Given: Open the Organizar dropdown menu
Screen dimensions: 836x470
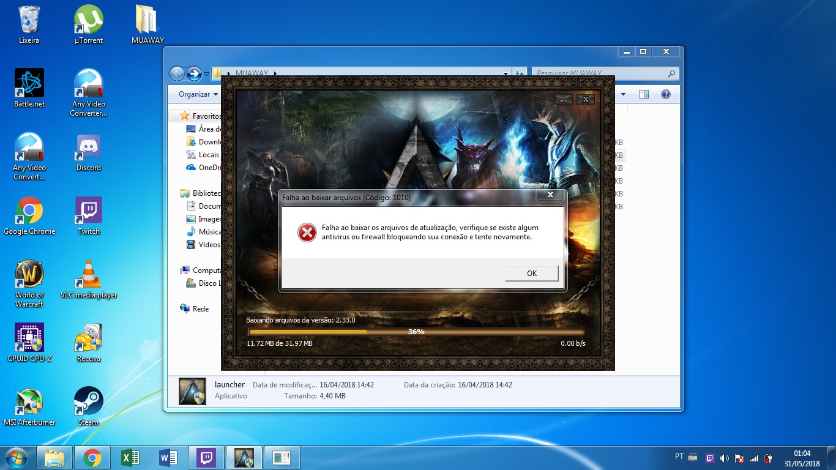Looking at the screenshot, I should pos(198,94).
